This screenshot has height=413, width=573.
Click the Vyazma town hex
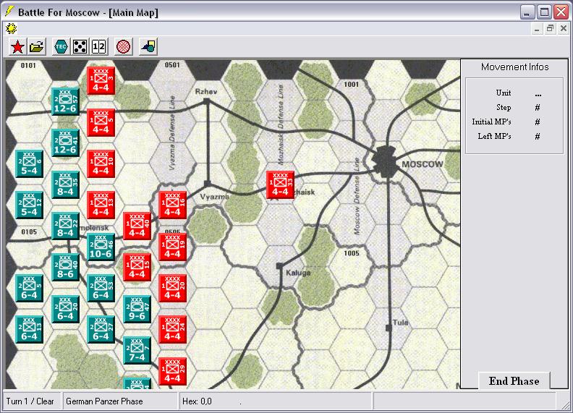(208, 184)
